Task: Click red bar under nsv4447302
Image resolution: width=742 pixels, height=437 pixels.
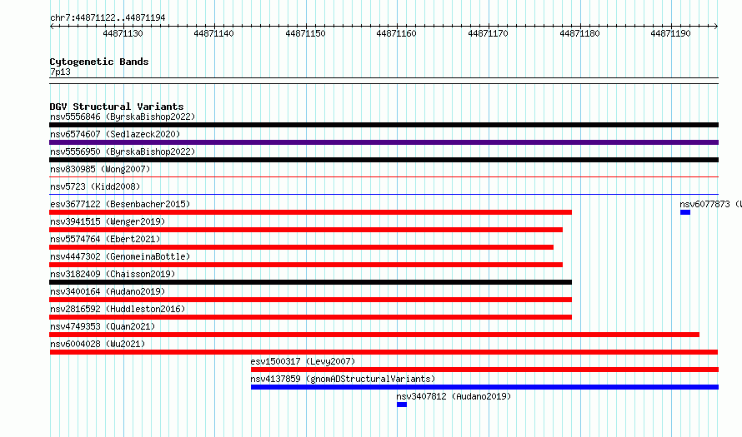Action: (x=306, y=265)
